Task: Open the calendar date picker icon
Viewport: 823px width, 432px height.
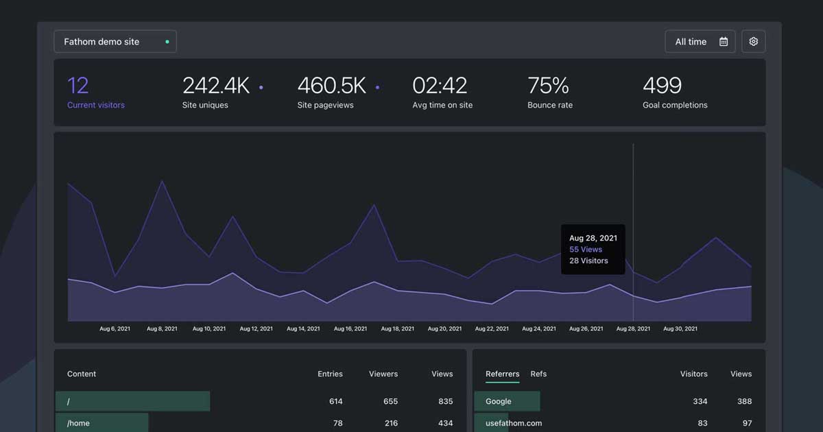Action: (723, 41)
